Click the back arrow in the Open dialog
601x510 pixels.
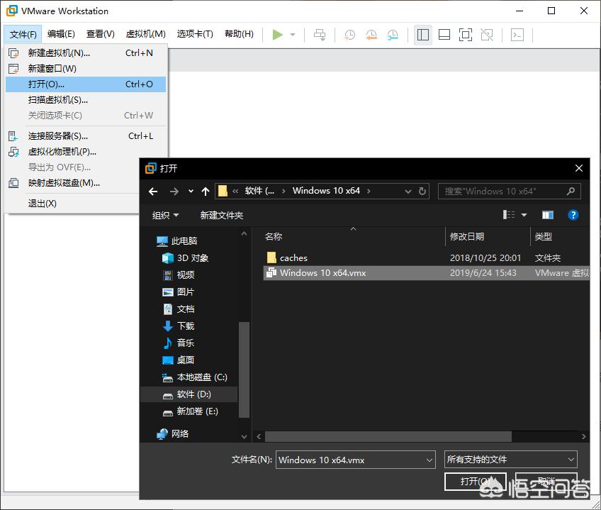coord(153,191)
